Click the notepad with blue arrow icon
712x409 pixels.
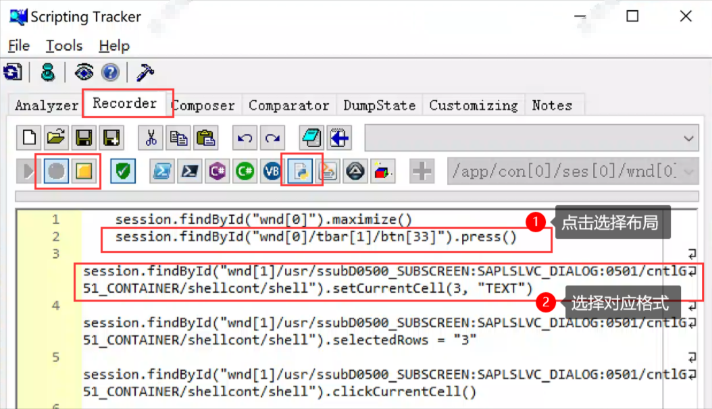pyautogui.click(x=339, y=138)
